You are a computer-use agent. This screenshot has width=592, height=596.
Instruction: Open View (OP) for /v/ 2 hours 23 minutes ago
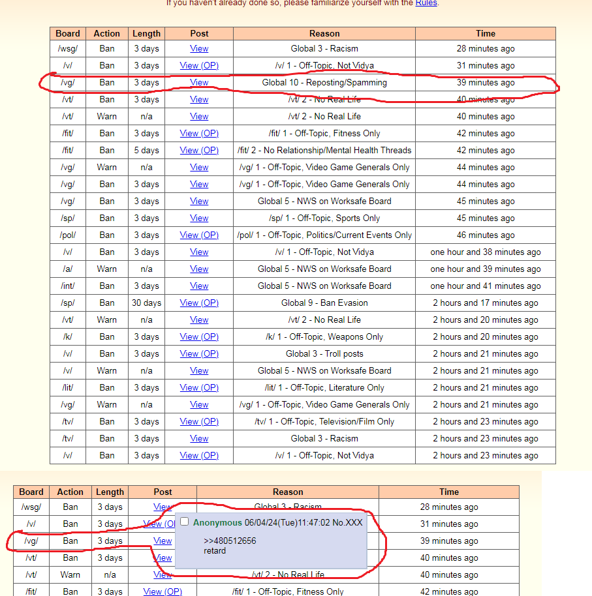pyautogui.click(x=199, y=455)
